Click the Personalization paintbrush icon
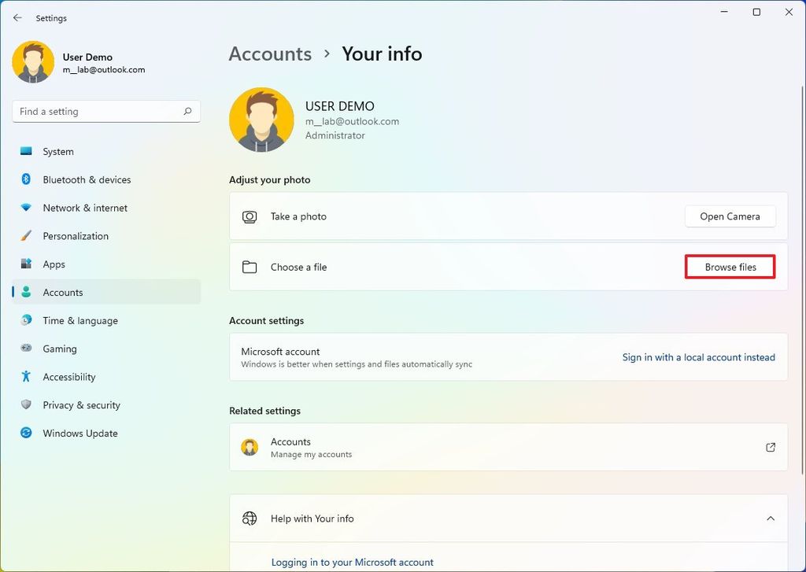 point(24,236)
